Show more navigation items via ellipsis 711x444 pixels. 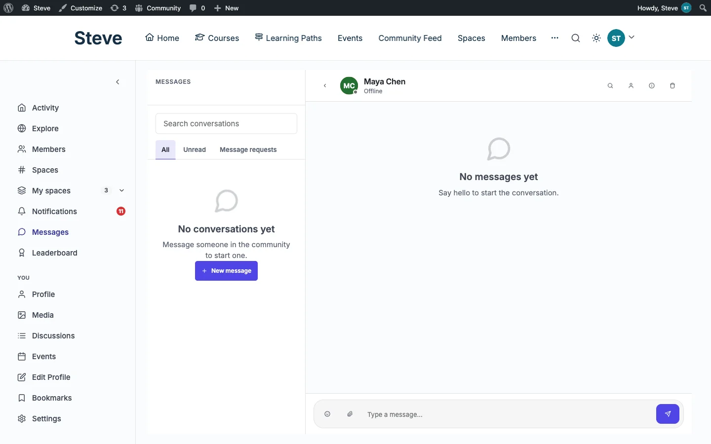555,38
